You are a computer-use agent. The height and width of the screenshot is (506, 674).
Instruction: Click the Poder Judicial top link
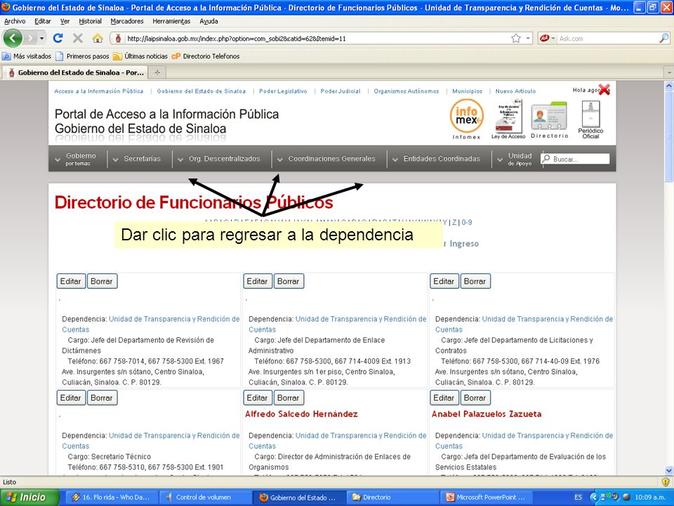[341, 91]
